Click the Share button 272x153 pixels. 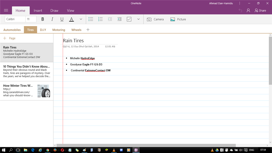coord(260,10)
